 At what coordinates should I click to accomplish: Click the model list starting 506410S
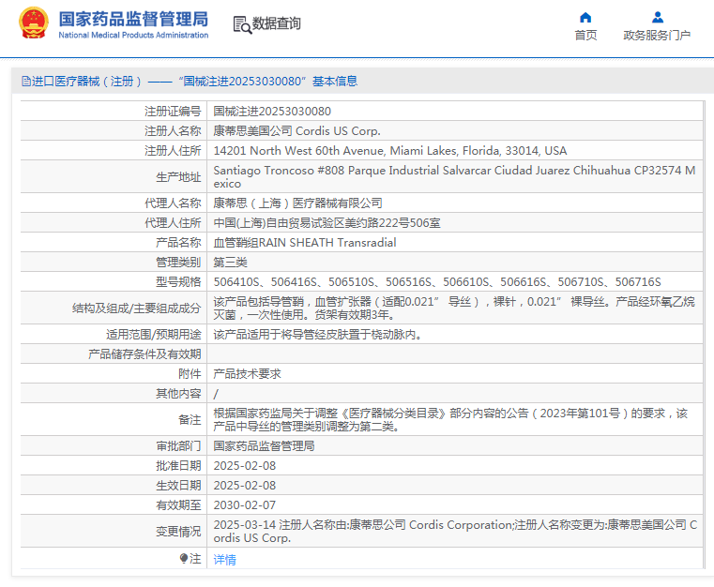click(x=436, y=281)
